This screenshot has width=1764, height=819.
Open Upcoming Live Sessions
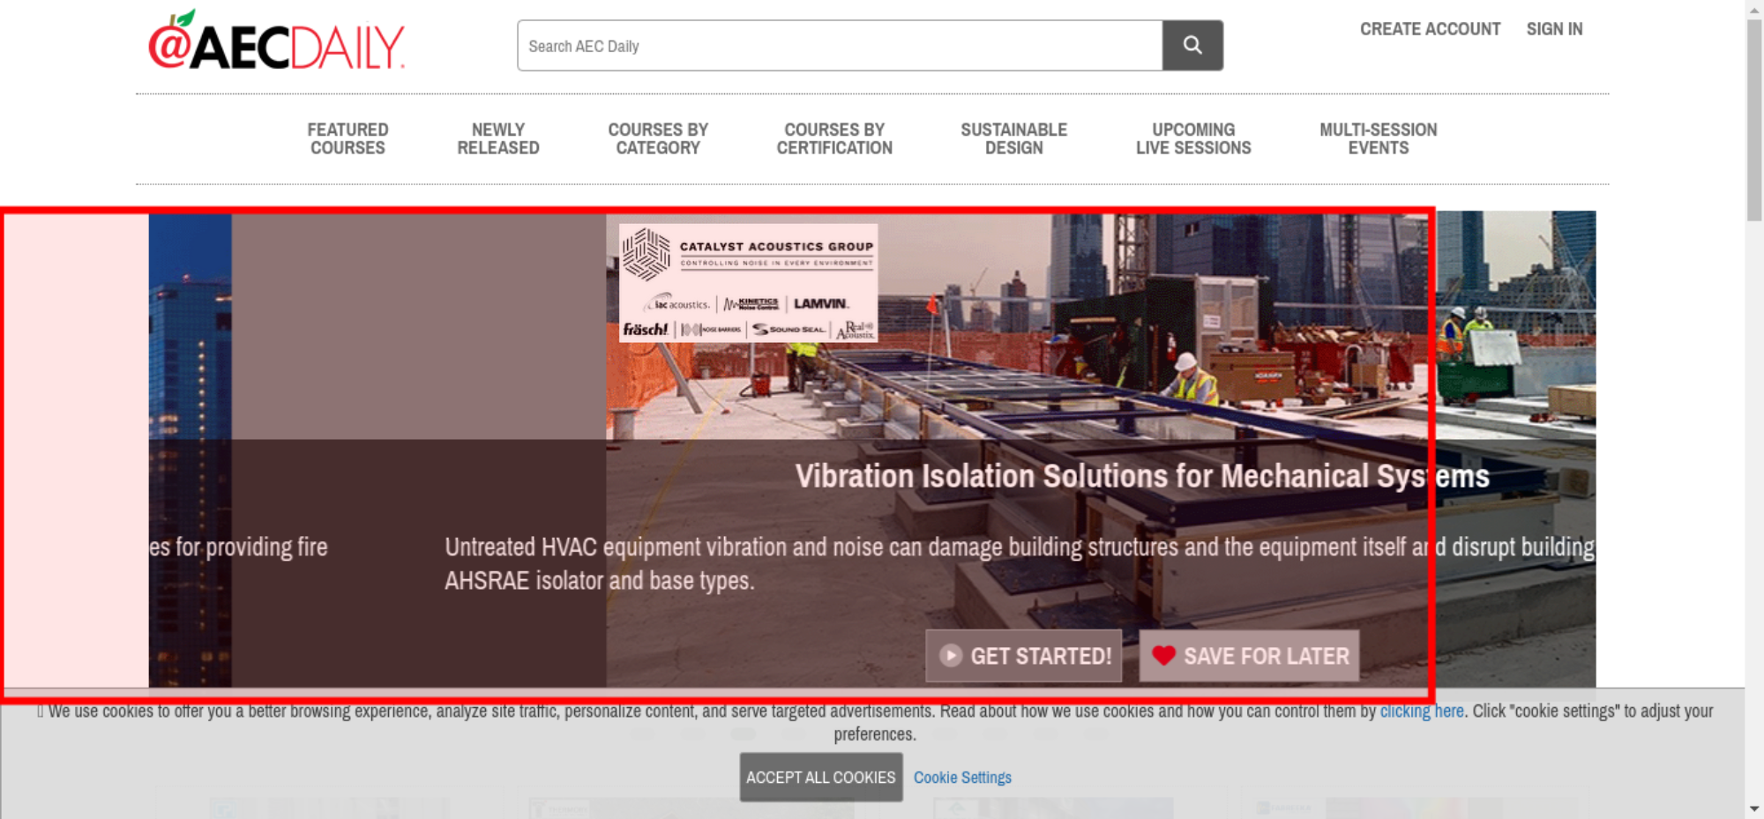1193,139
